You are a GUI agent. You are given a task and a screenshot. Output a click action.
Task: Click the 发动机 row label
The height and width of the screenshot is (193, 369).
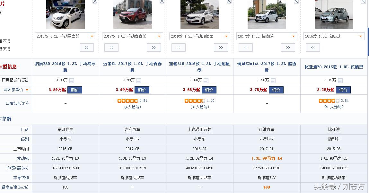tap(23, 158)
